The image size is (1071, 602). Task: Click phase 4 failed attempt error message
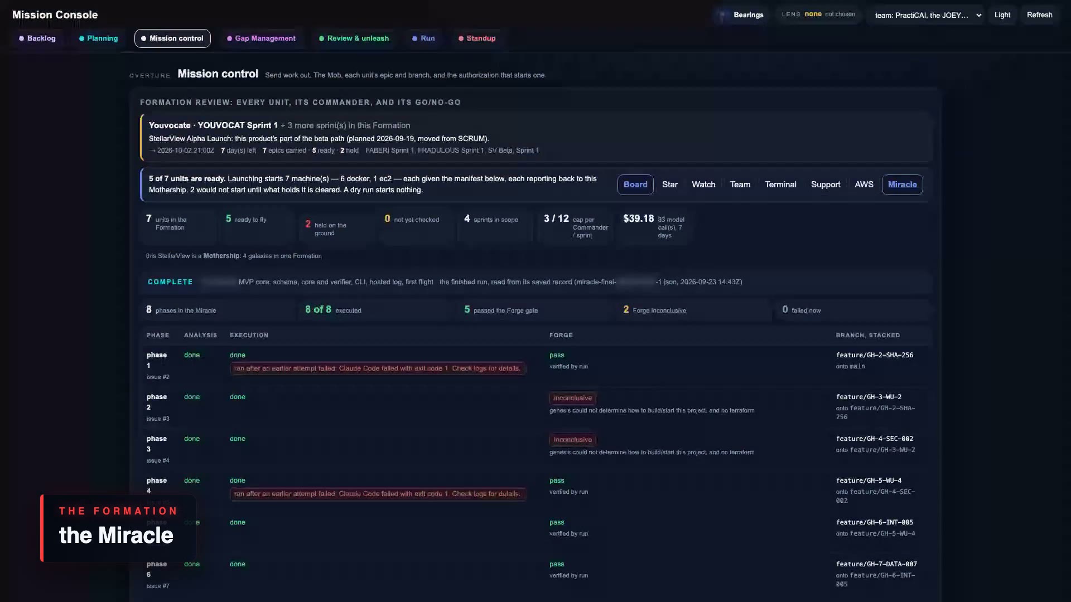[x=377, y=494]
